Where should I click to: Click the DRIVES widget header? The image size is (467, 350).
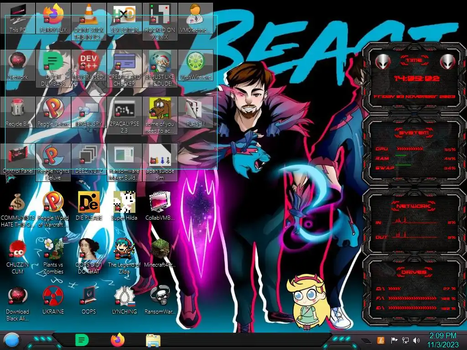(414, 272)
